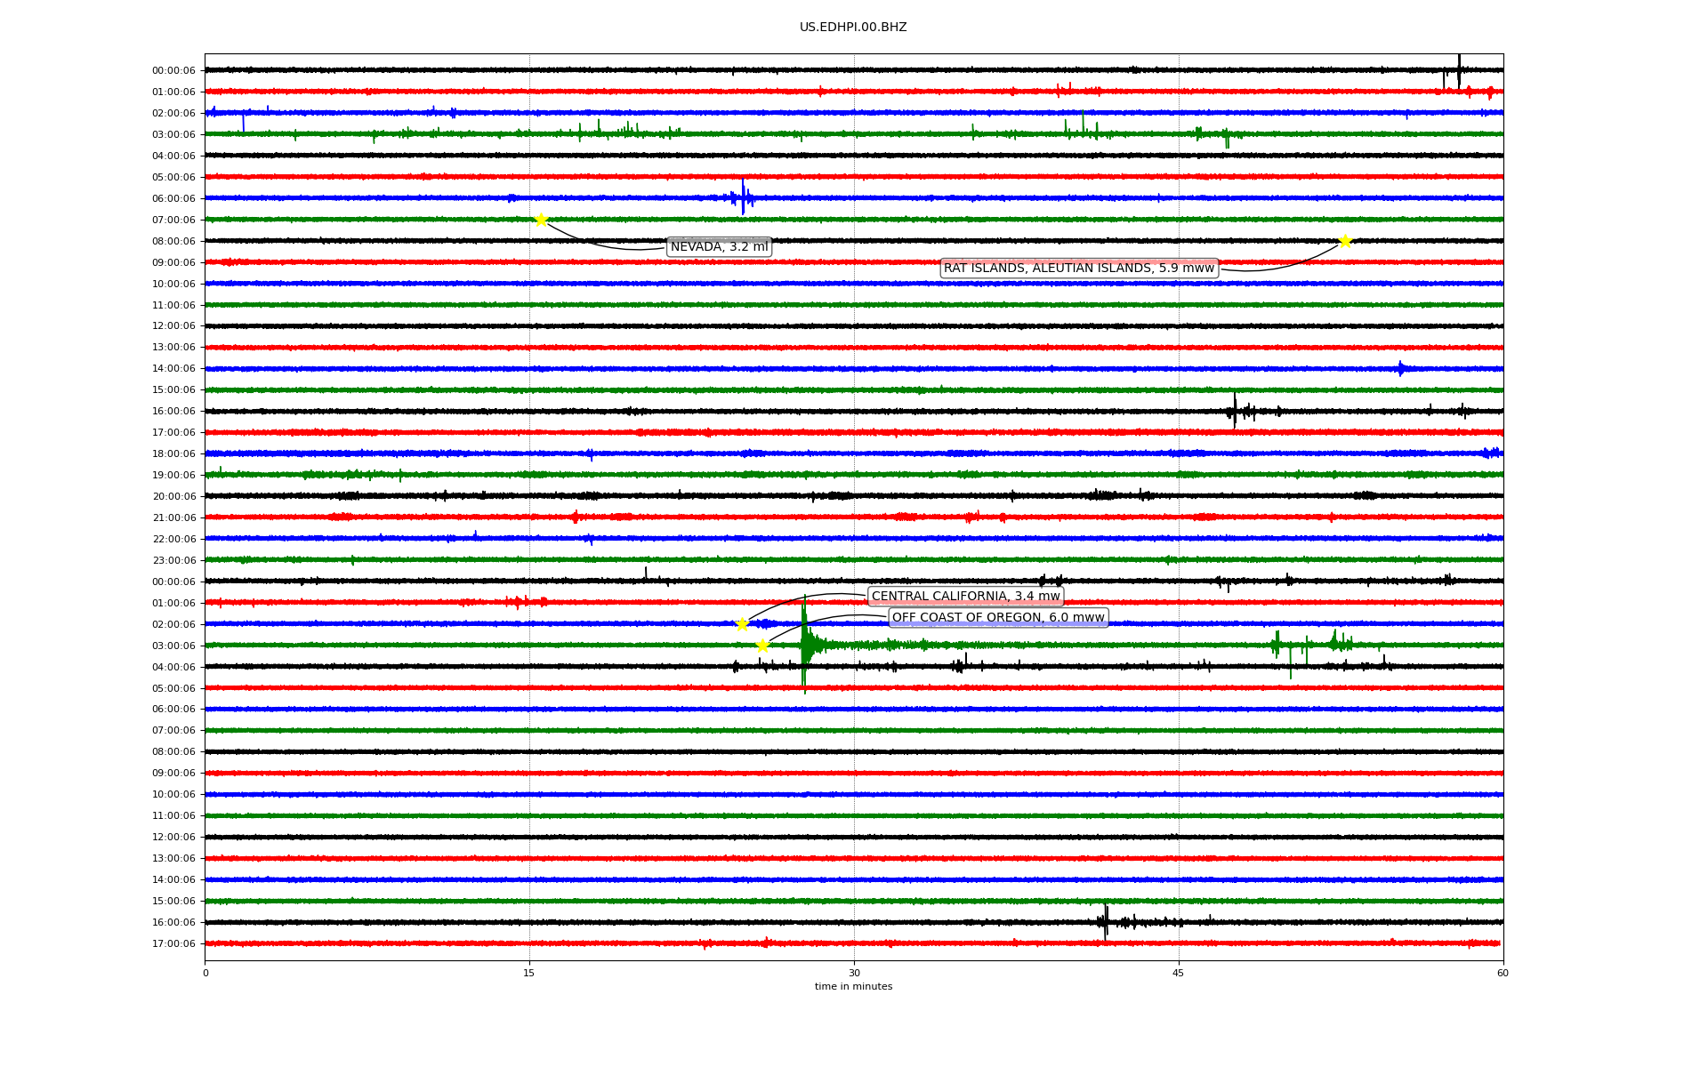Screen dimensions: 1708x1067
Task: Click the Nevada earthquake star marker
Action: (x=541, y=220)
